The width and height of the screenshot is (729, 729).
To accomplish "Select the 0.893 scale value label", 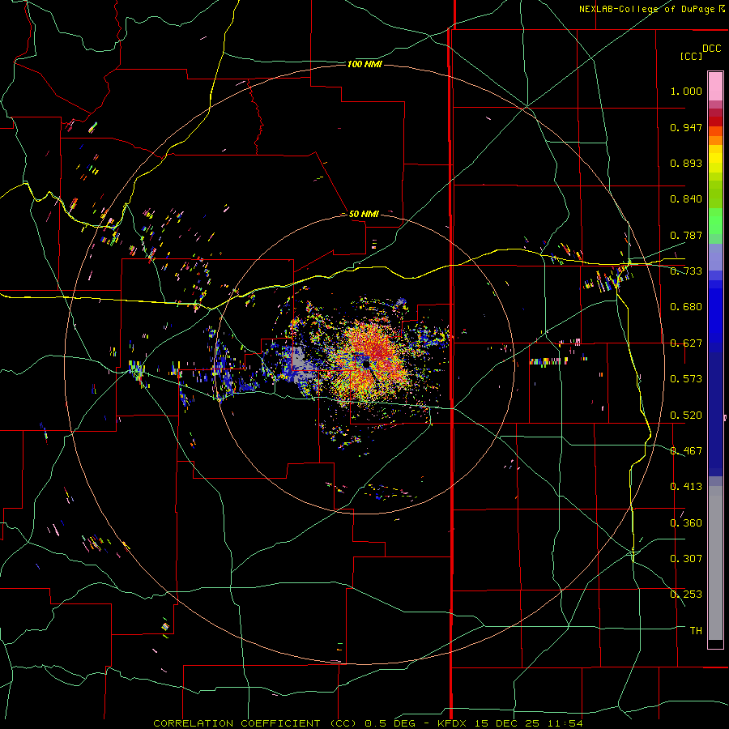I will 686,163.
